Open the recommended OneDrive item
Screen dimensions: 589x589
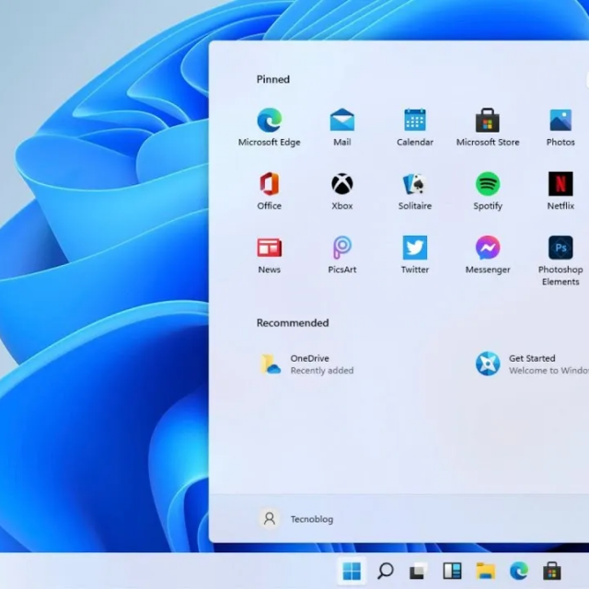[x=306, y=364]
